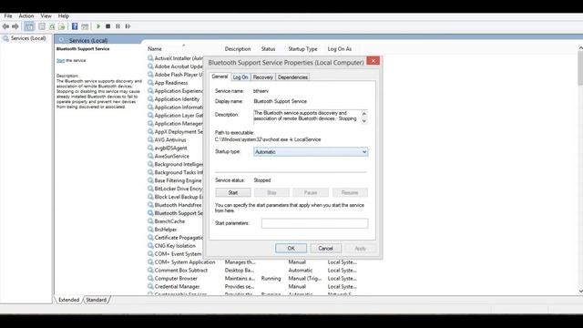583x328 pixels.
Task: Click the gear icon beside ActiveX Installer
Action: (150, 58)
